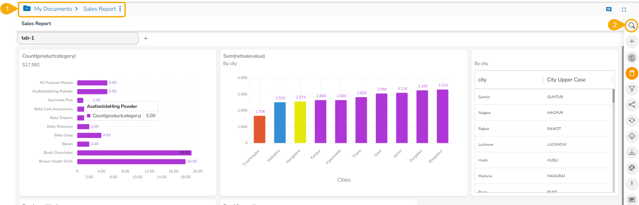The height and width of the screenshot is (205, 639).
Task: Click the City Upper Case column header
Action: pyautogui.click(x=566, y=80)
